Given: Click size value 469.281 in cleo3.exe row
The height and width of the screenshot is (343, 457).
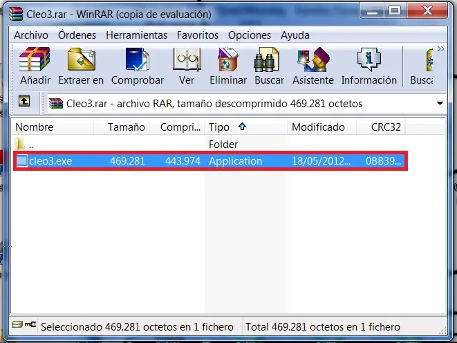Looking at the screenshot, I should pyautogui.click(x=127, y=161).
